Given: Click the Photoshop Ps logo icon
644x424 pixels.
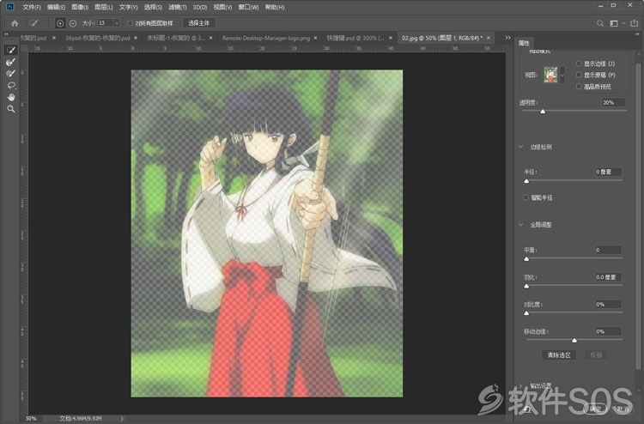Looking at the screenshot, I should [x=10, y=7].
